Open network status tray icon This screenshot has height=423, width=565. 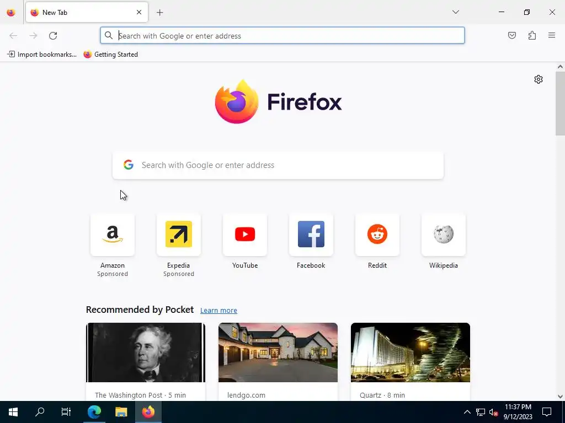click(481, 412)
